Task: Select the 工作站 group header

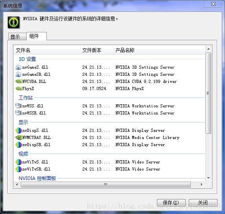Action: coord(26,98)
